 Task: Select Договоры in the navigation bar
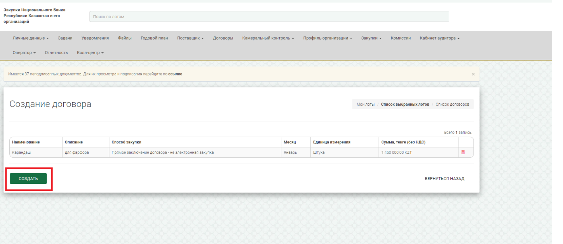pyautogui.click(x=223, y=38)
